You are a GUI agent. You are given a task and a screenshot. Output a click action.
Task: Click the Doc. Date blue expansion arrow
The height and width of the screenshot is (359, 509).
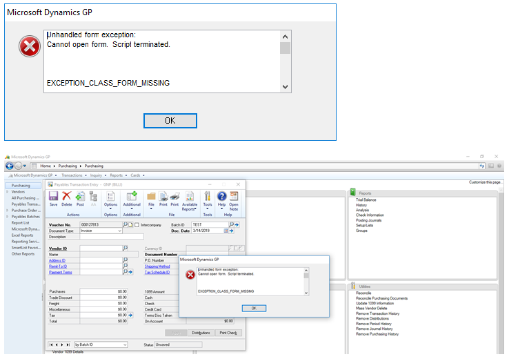pos(232,231)
